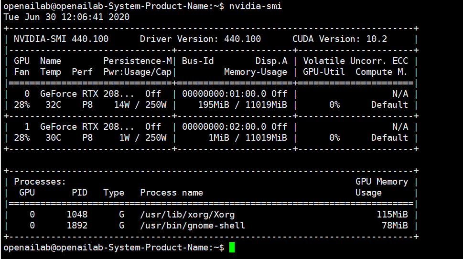Select the date line Tue Jun 30 12:06:41 2020
The height and width of the screenshot is (259, 463).
click(x=66, y=17)
